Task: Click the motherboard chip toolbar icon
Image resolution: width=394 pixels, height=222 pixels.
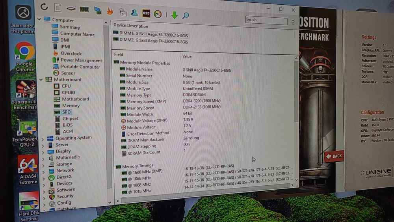Action: point(71,9)
